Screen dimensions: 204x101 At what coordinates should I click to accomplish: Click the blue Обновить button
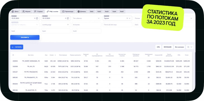pyautogui.click(x=25, y=38)
